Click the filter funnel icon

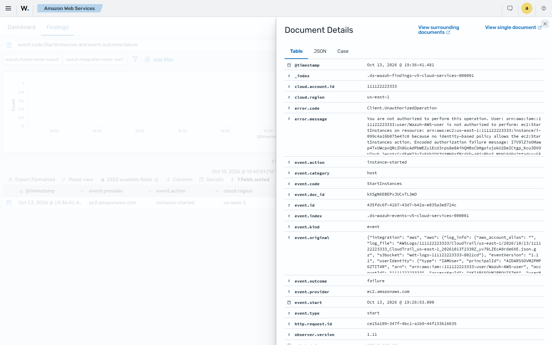coord(135,59)
